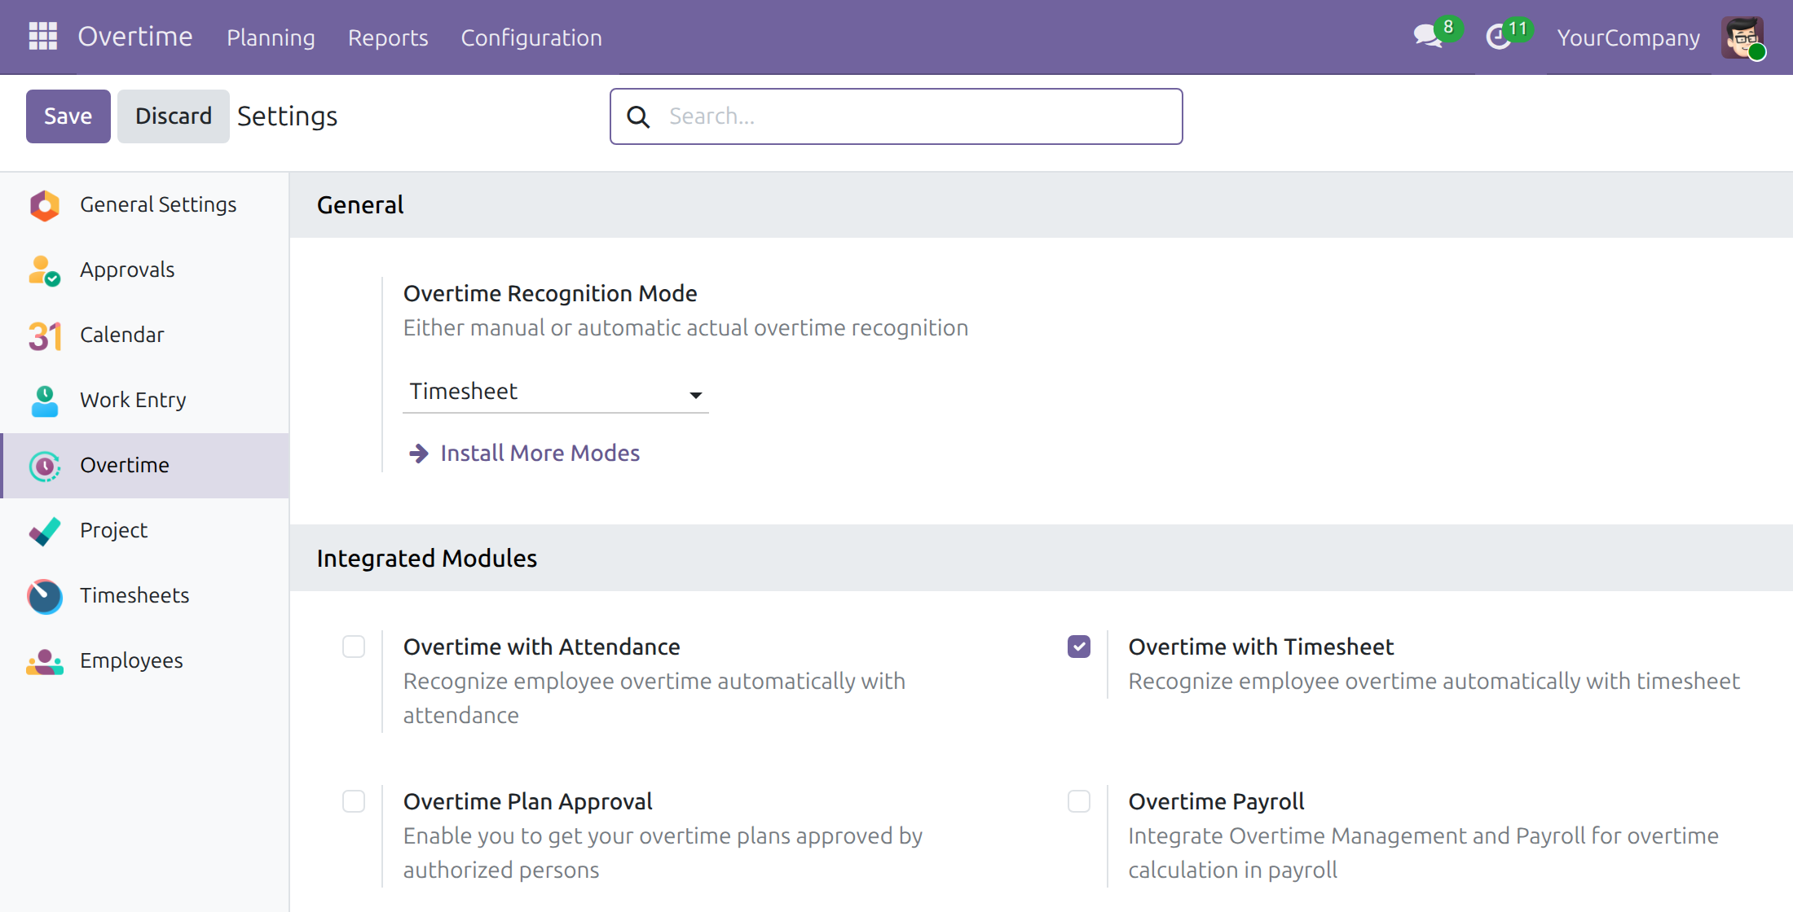This screenshot has height=912, width=1793.
Task: Open the activities clock icon
Action: click(1499, 37)
